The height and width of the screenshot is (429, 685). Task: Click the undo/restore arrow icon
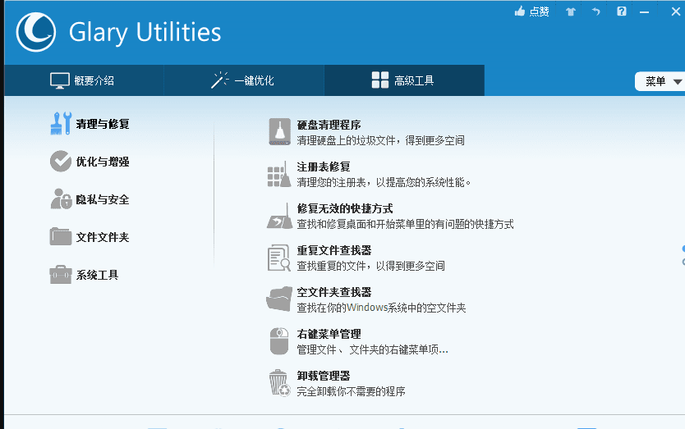(x=596, y=11)
